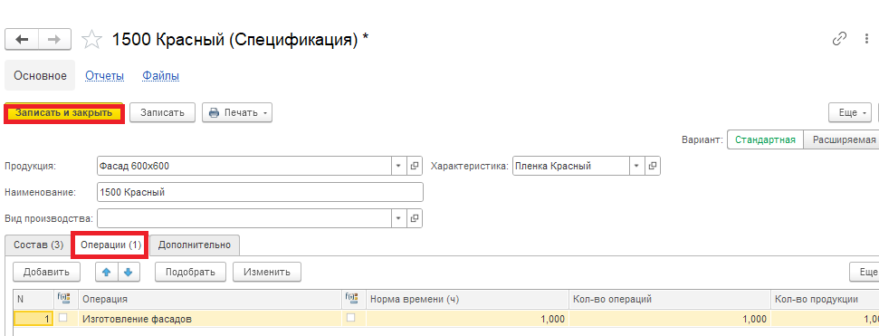This screenshot has width=879, height=336.
Task: Open the Отчеты section
Action: point(104,76)
